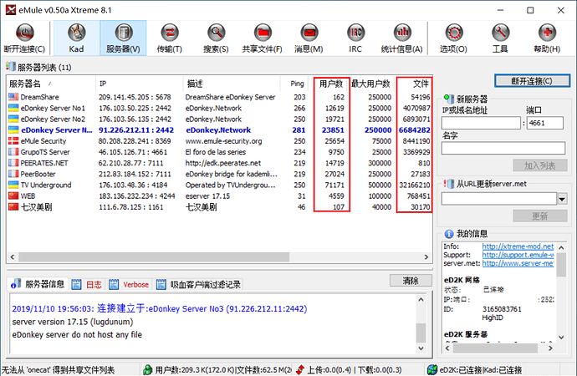
Task: Sort by the IP column header
Action: click(139, 84)
